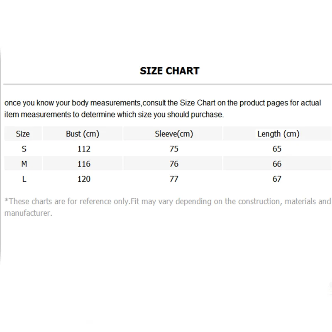Select the Size column header

click(23, 134)
